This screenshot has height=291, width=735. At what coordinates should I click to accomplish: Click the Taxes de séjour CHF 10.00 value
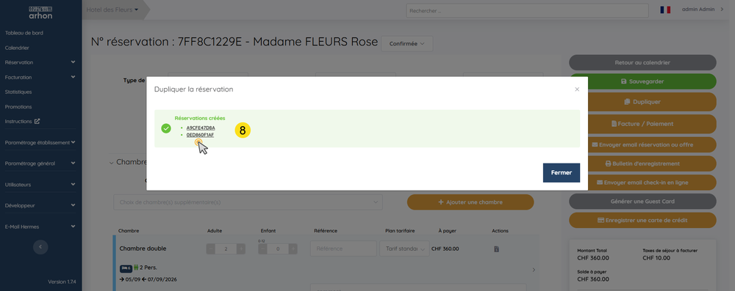click(656, 258)
